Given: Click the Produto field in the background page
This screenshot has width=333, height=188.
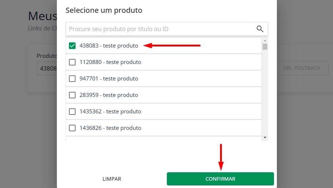Looking at the screenshot, I should (47, 68).
